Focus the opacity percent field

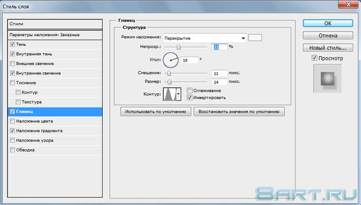219,47
